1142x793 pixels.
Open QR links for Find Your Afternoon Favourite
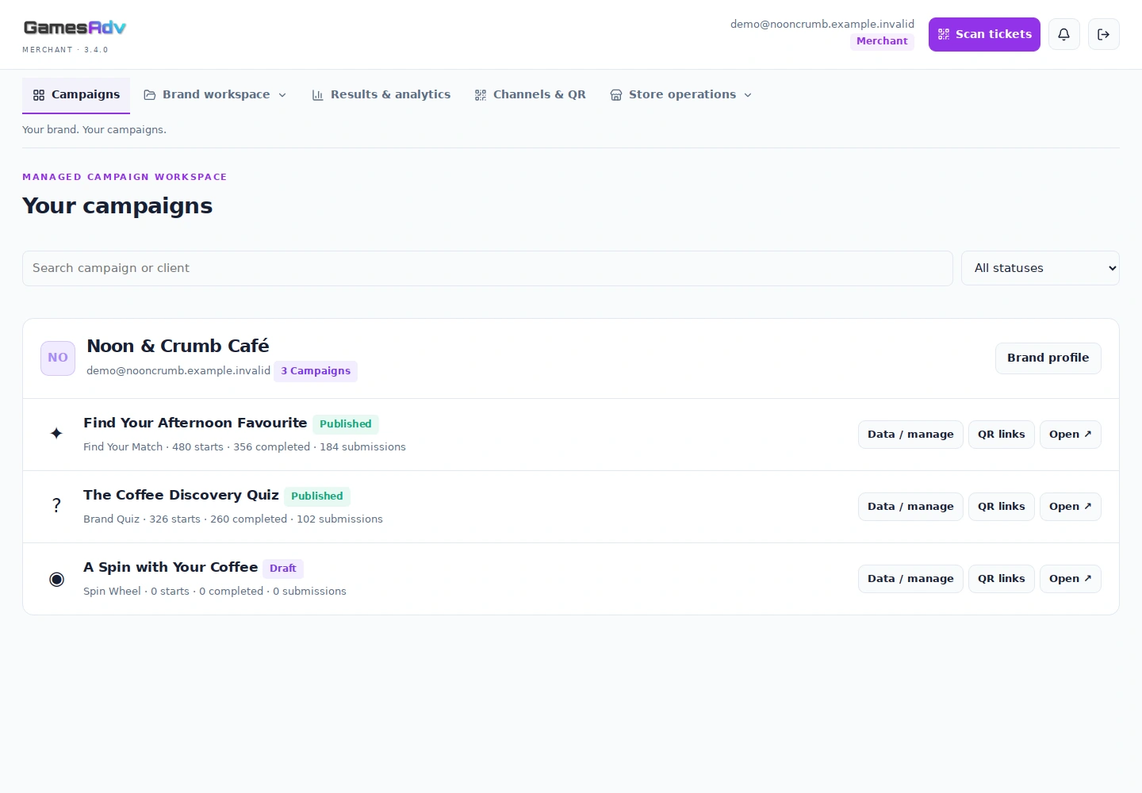pos(1002,435)
